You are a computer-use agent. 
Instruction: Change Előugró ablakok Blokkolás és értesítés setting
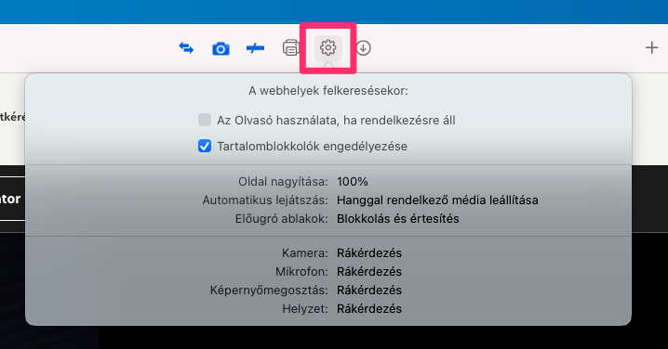click(398, 218)
